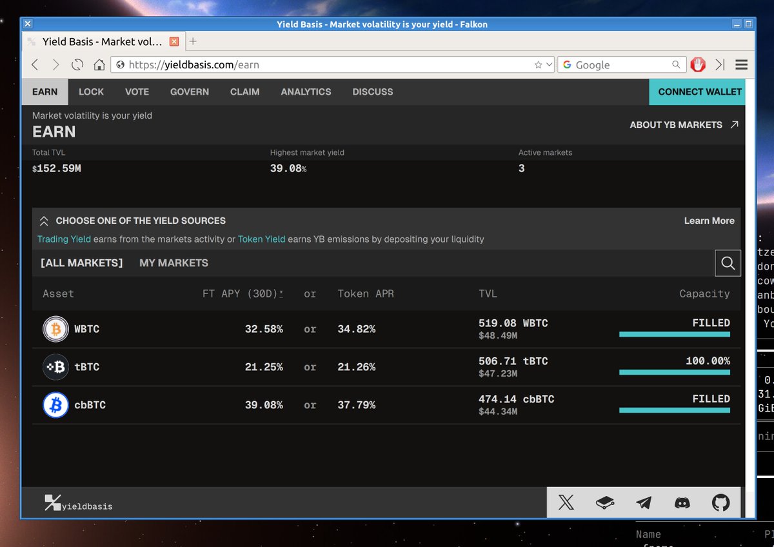The width and height of the screenshot is (774, 547).
Task: Click the tBTC coin icon
Action: pos(55,367)
